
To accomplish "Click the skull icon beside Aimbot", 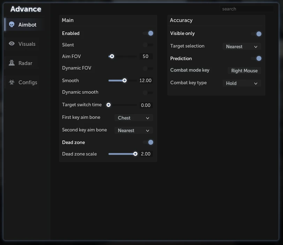I will point(12,24).
